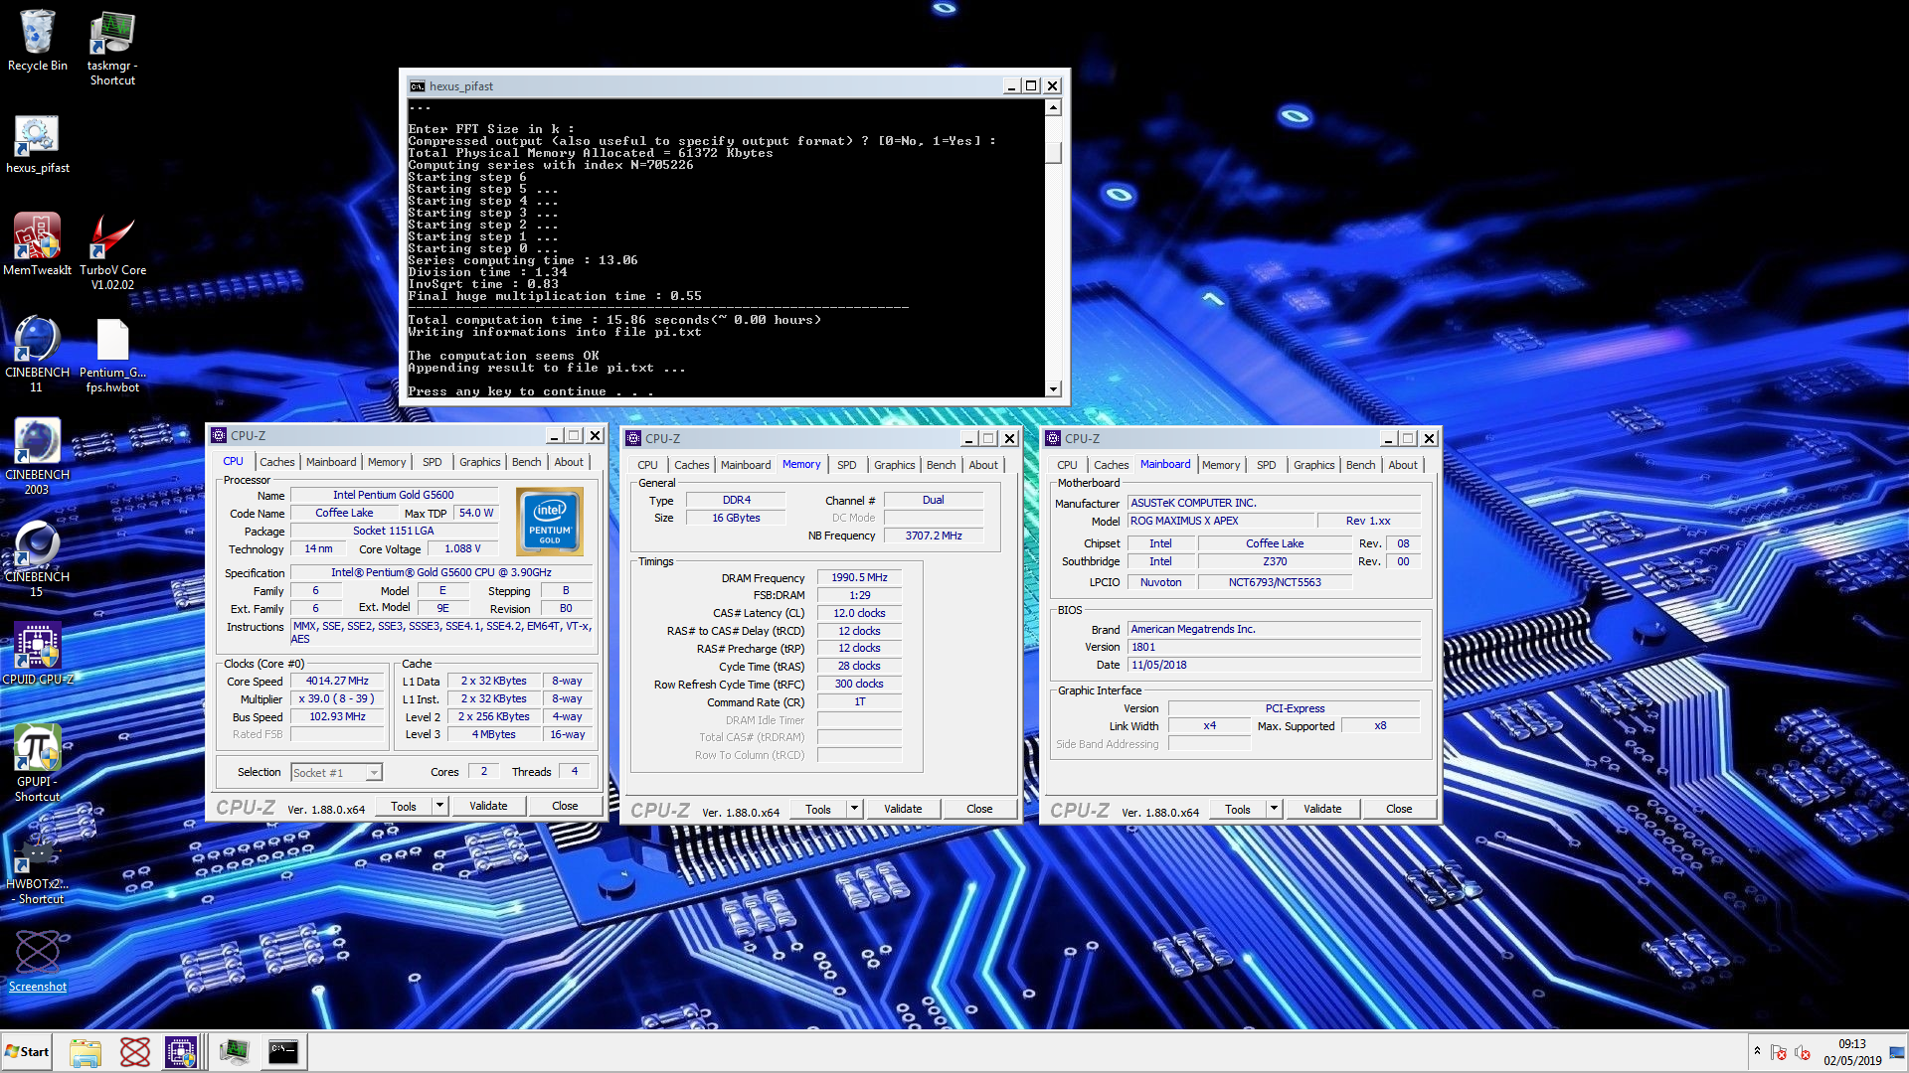
Task: Click Tools button in left CPU-Z window
Action: (x=404, y=806)
